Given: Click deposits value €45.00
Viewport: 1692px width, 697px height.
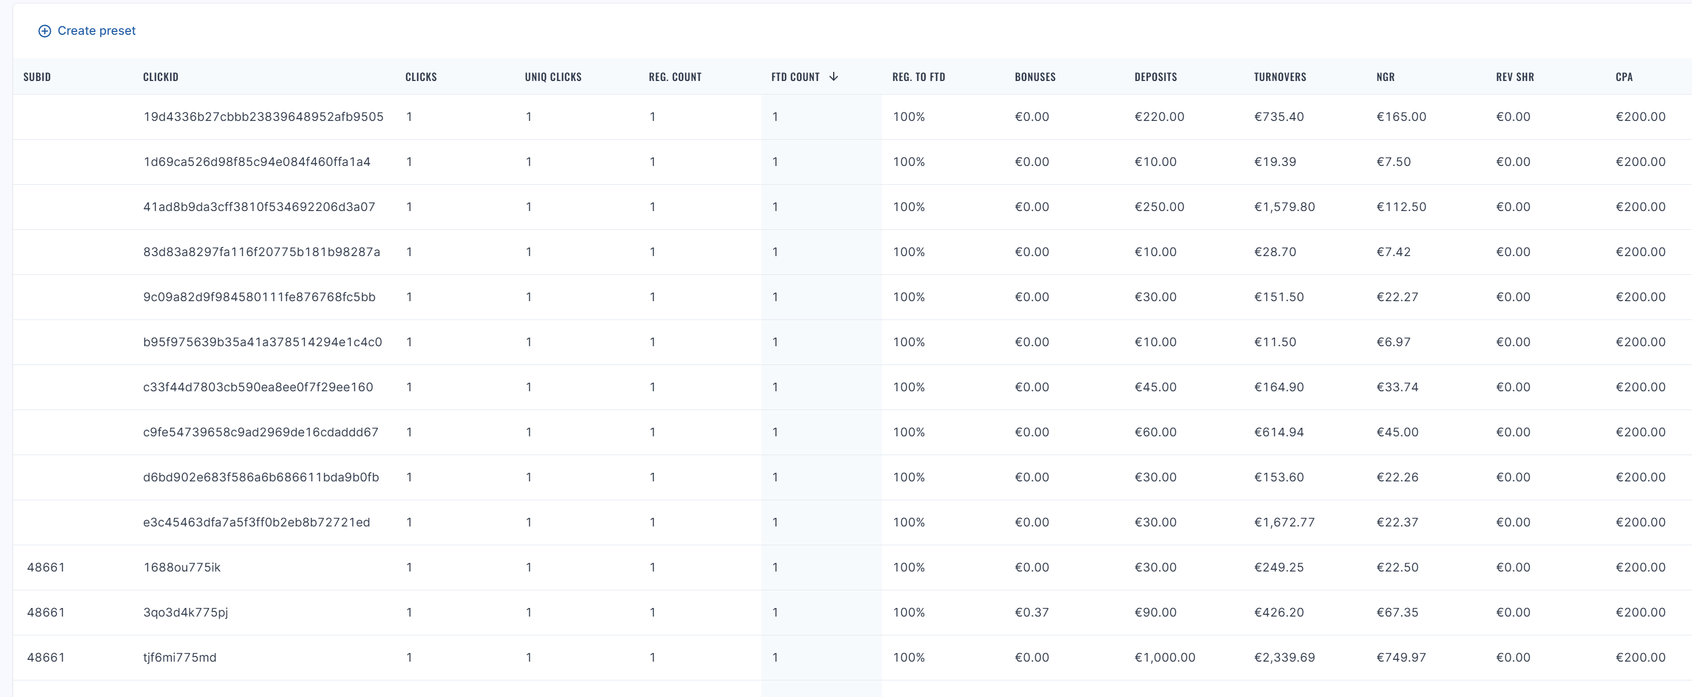Looking at the screenshot, I should click(x=1156, y=387).
